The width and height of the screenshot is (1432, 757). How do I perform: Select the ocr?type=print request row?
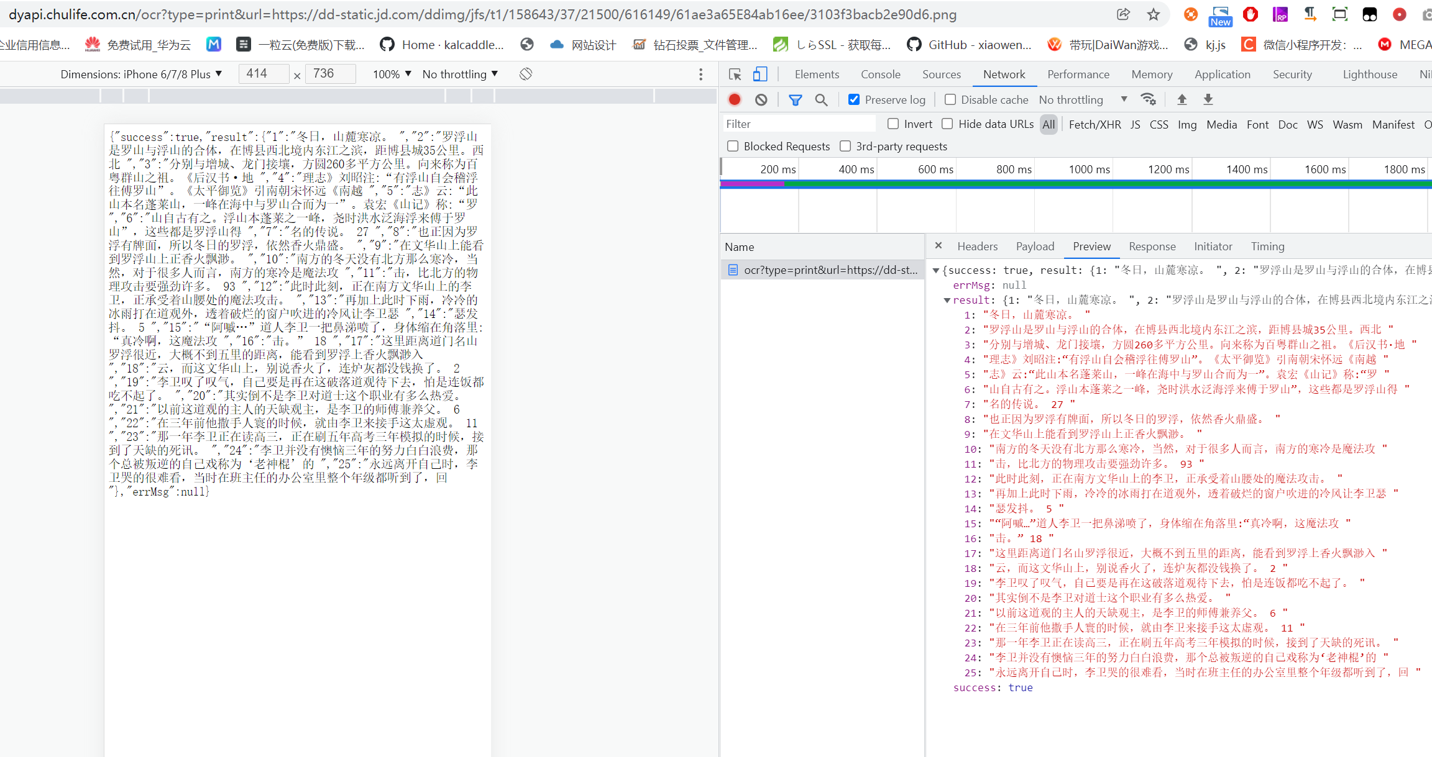[x=822, y=270]
